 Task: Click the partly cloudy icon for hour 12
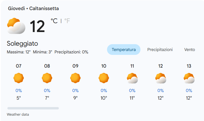pyautogui.click(x=161, y=78)
